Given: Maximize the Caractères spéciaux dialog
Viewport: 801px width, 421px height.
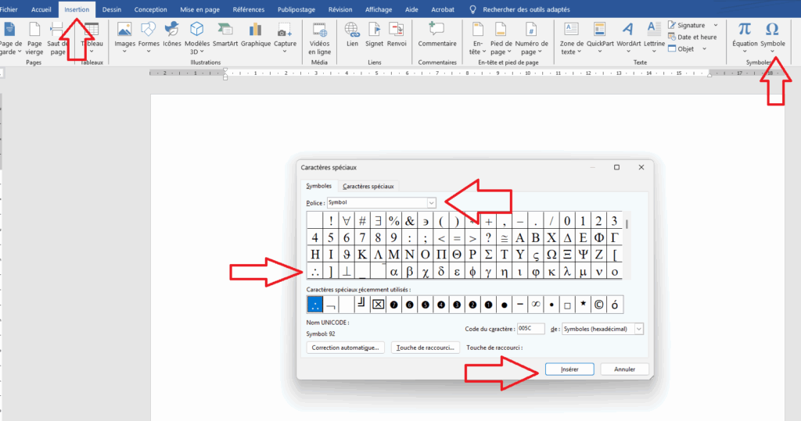Looking at the screenshot, I should click(x=616, y=167).
